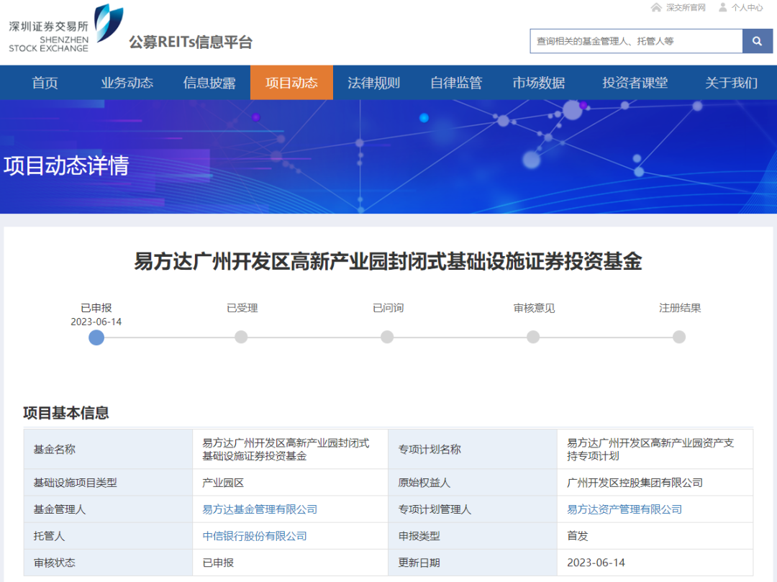Image resolution: width=777 pixels, height=582 pixels.
Task: Click the 已问询 progress step dot
Action: coord(387,337)
